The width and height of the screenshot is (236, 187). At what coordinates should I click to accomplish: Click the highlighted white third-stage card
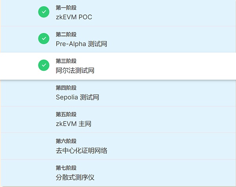[x=157, y=66]
